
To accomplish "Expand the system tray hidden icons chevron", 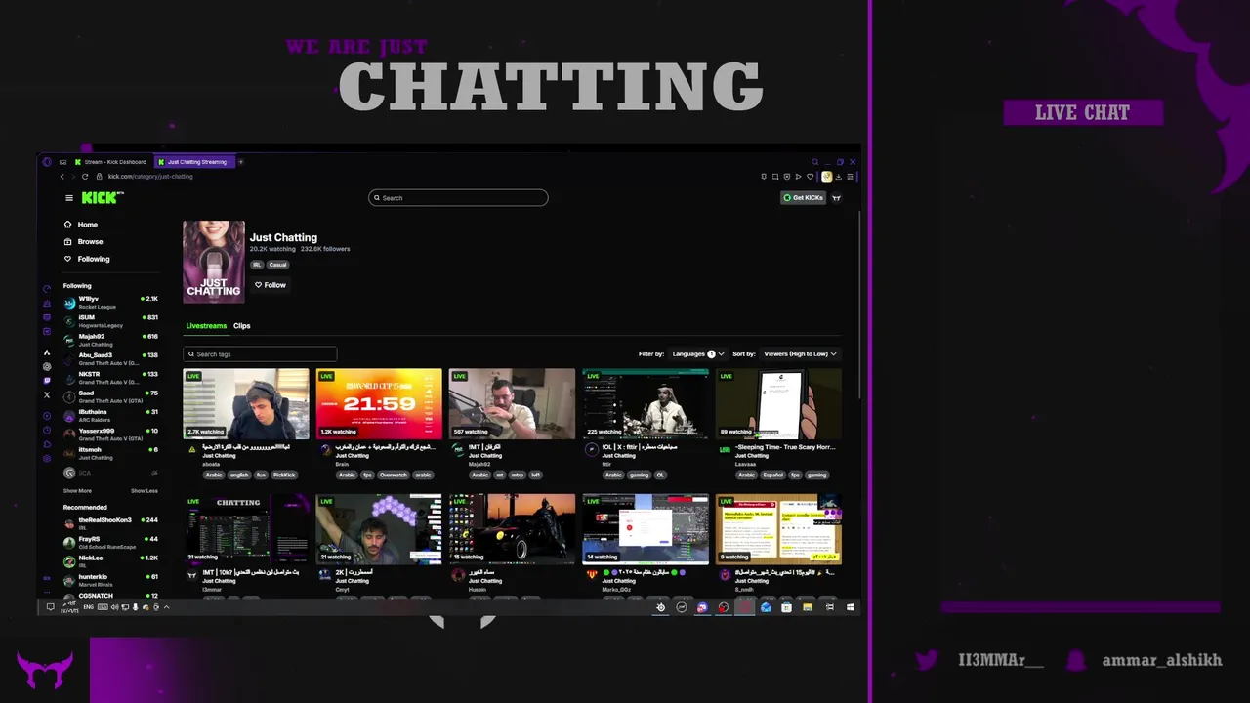I will (x=166, y=607).
